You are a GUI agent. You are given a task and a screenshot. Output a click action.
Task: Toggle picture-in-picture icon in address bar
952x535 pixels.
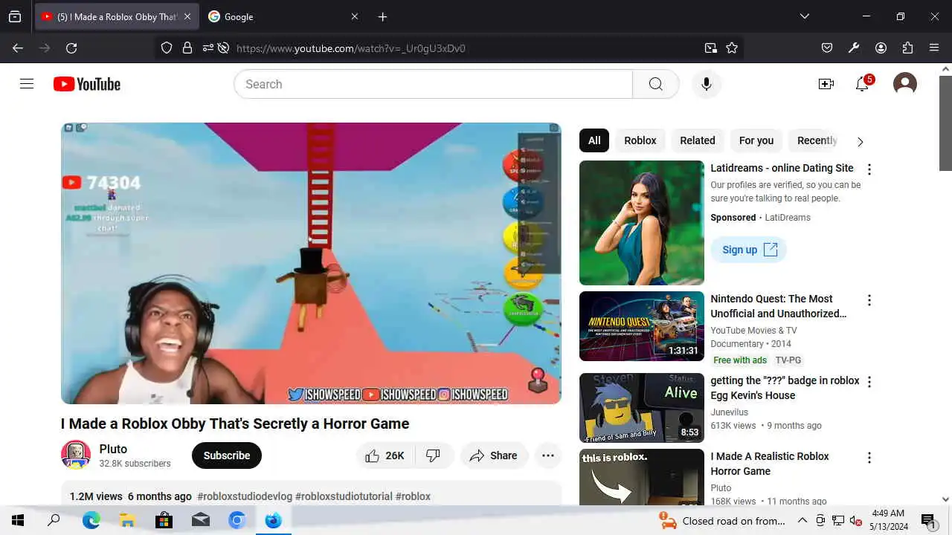coord(711,48)
